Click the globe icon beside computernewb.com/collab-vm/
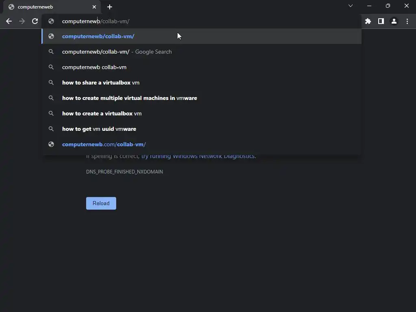 click(51, 144)
